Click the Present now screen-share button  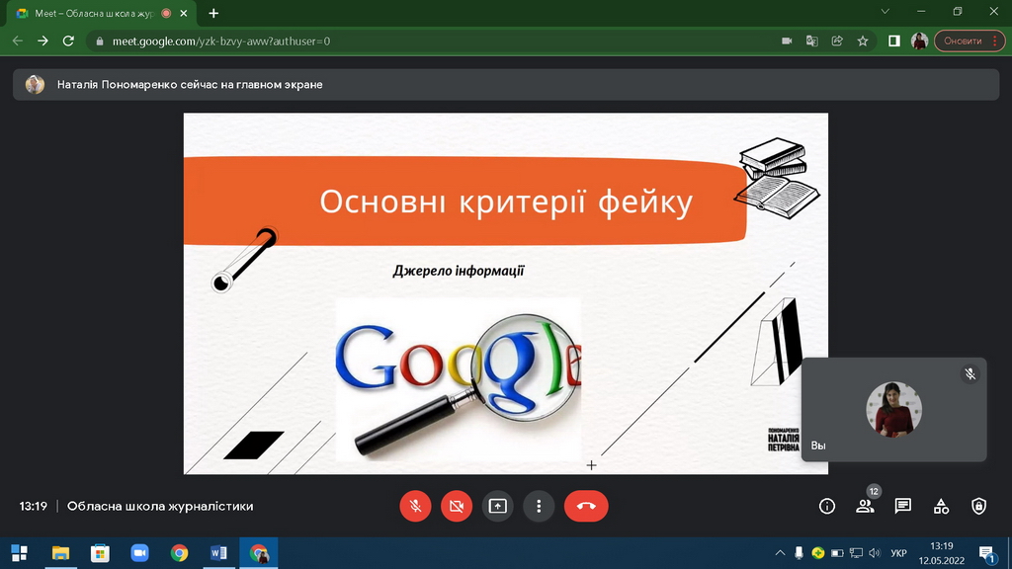click(x=498, y=507)
